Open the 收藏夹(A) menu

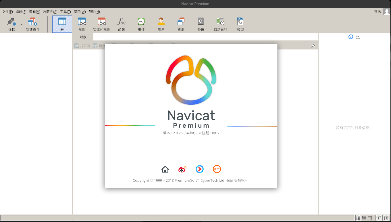[x=50, y=12]
